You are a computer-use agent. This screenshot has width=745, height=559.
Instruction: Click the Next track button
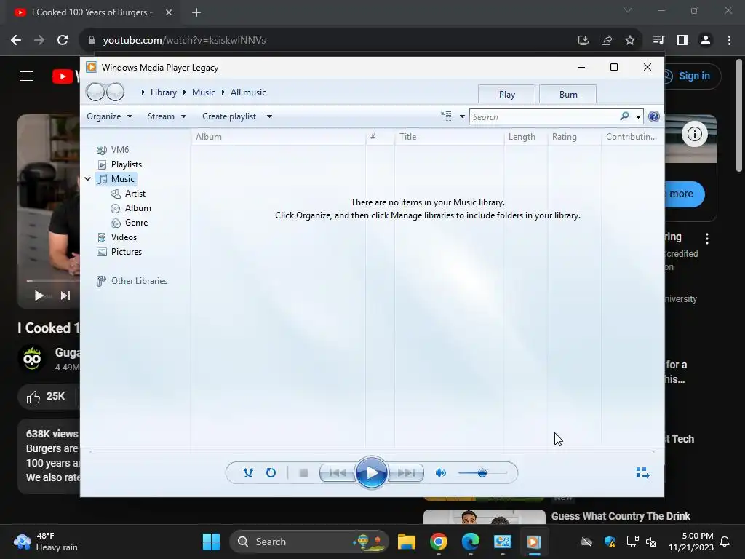tap(406, 472)
